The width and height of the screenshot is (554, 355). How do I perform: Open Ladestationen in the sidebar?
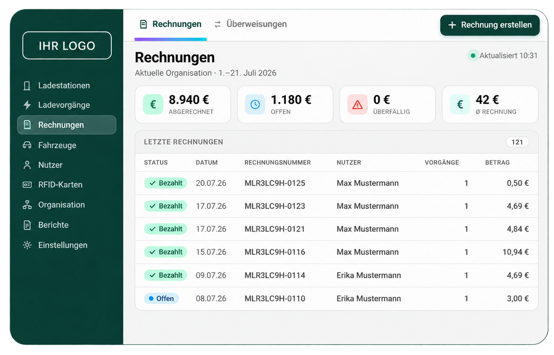[66, 85]
